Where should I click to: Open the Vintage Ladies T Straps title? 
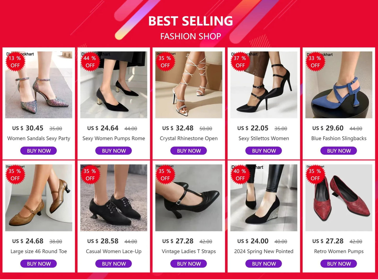tap(189, 252)
